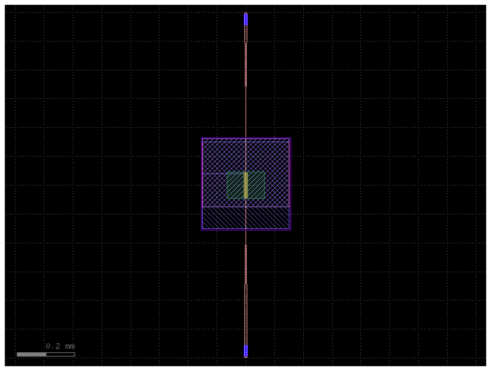Select the blue port marker at top of waveguide
Viewport: 491px width, 371px height.
(x=246, y=19)
